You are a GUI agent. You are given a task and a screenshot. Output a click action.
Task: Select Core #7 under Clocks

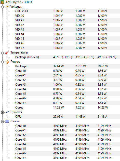click(67, 158)
